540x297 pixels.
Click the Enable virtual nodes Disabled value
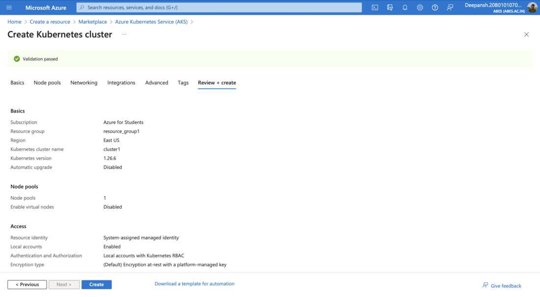coord(112,207)
